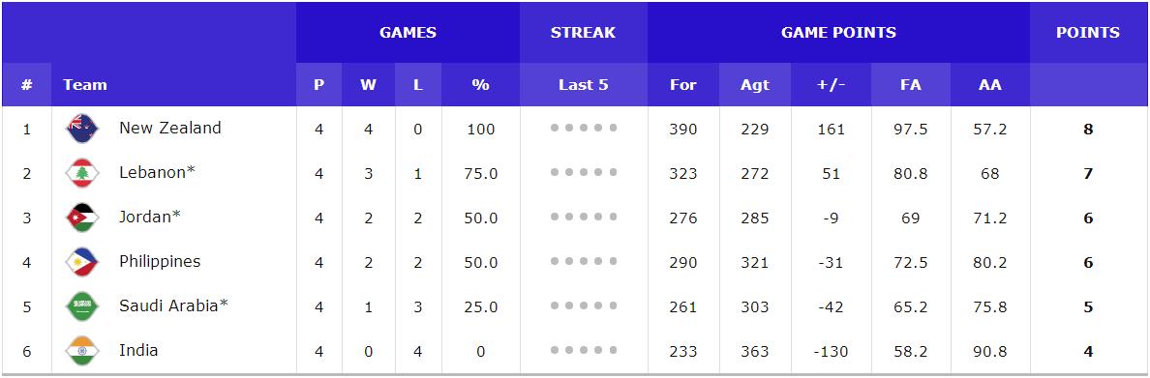This screenshot has width=1150, height=378.
Task: Open the New Zealand team link
Action: [170, 129]
